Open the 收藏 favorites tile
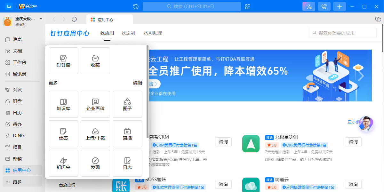Screen dimensions: 384x192 pos(95,61)
